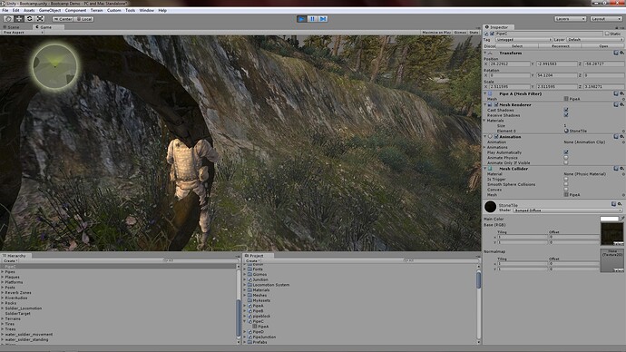The height and width of the screenshot is (352, 626).
Task: Open the Mesh Collider gear menu
Action: click(x=621, y=169)
